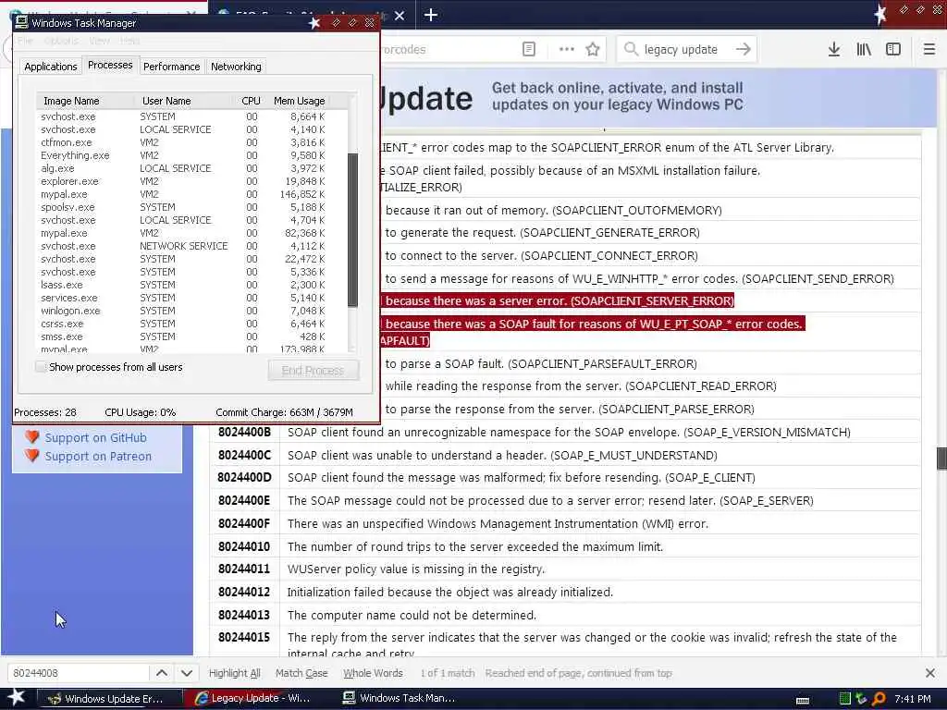Open Support on GitHub link
This screenshot has width=947, height=710.
click(95, 437)
